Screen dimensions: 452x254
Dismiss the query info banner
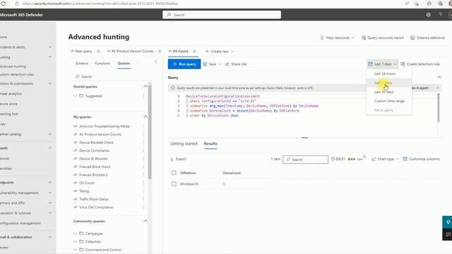click(x=438, y=87)
